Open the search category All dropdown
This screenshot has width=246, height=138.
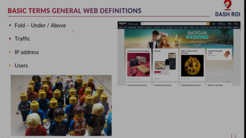(x=143, y=24)
